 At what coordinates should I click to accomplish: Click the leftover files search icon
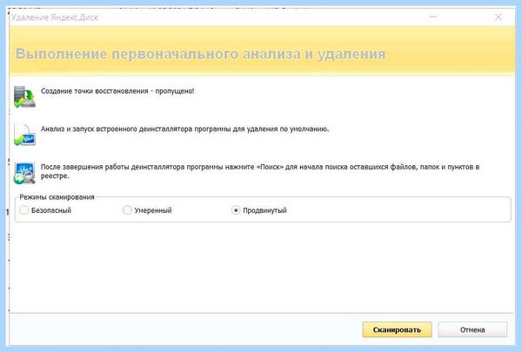coord(24,173)
